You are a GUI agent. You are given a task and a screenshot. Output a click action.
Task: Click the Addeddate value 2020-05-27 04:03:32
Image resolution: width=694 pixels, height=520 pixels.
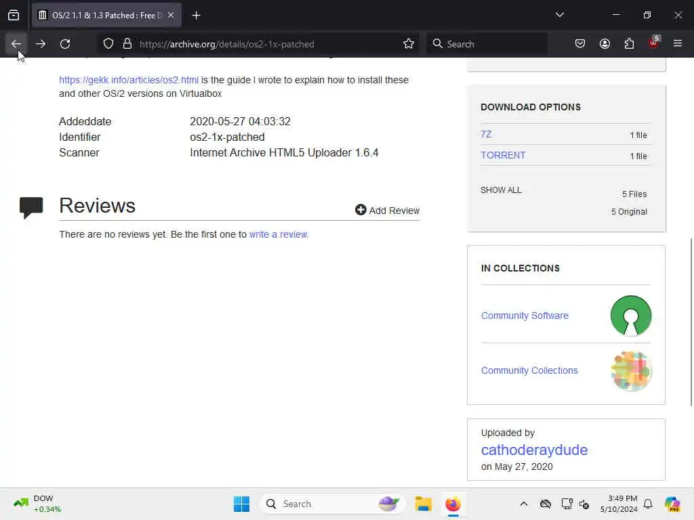[241, 122]
